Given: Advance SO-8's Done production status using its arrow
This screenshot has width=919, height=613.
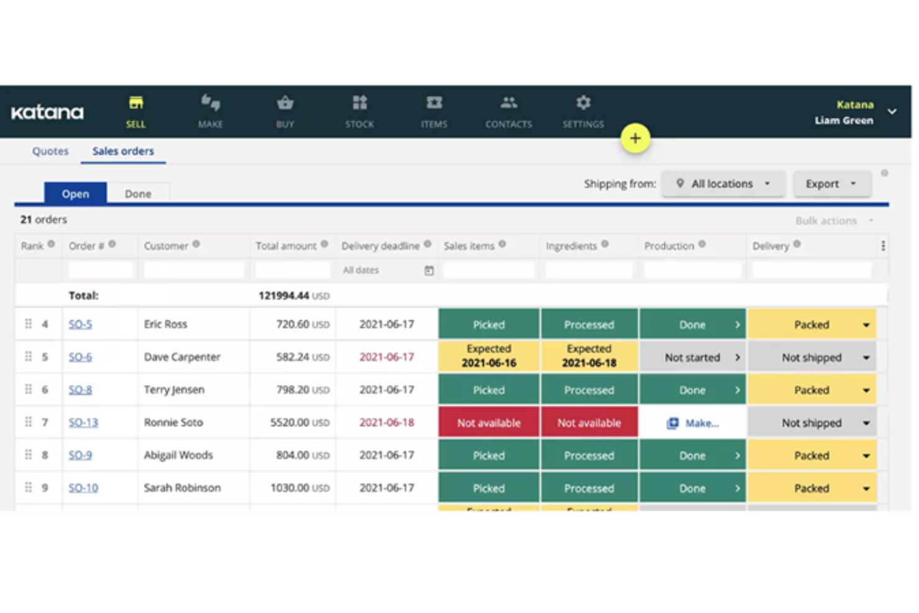Looking at the screenshot, I should (738, 389).
